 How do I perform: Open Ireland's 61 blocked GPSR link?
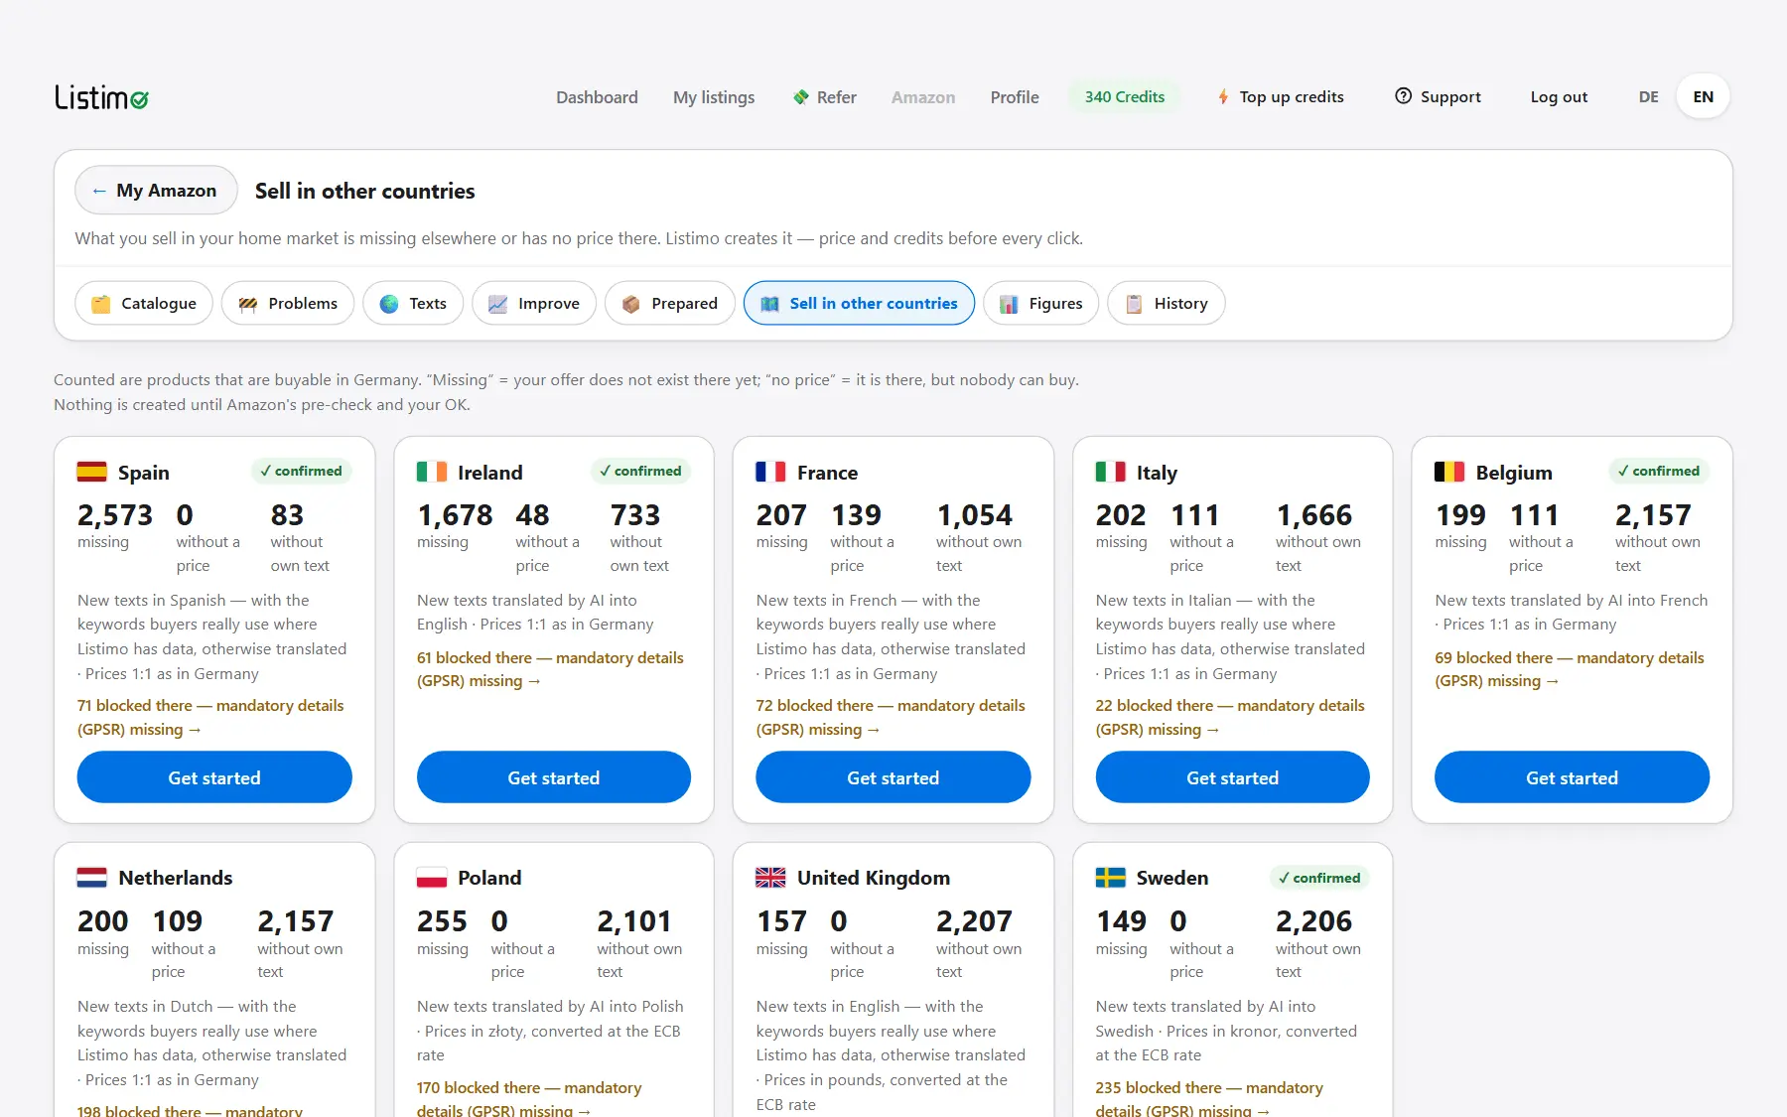[550, 669]
